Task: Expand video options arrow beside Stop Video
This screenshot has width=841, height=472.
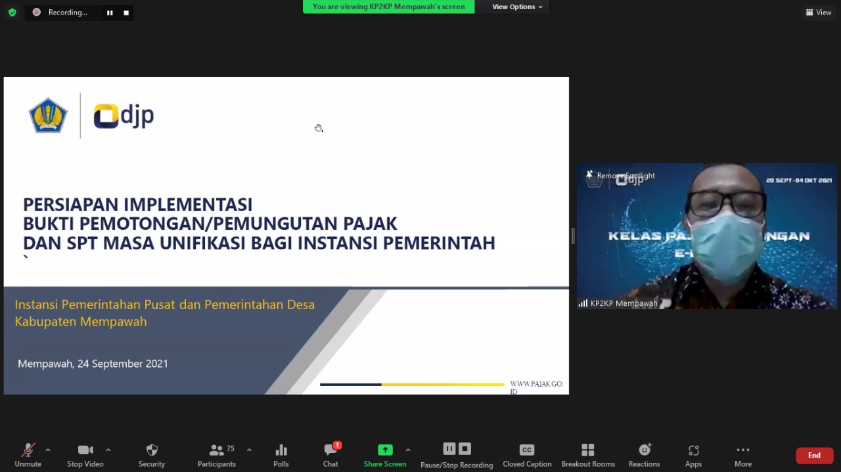Action: [108, 450]
